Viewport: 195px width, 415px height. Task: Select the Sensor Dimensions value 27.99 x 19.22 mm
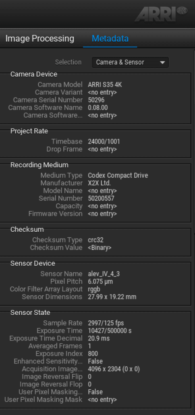click(x=112, y=297)
